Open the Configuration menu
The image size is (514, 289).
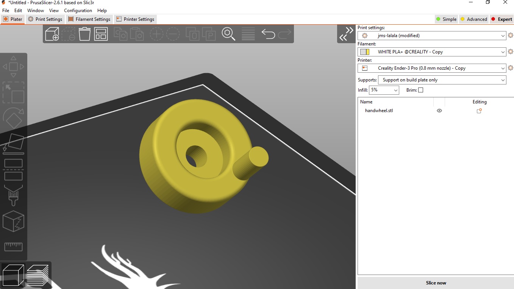tap(78, 10)
